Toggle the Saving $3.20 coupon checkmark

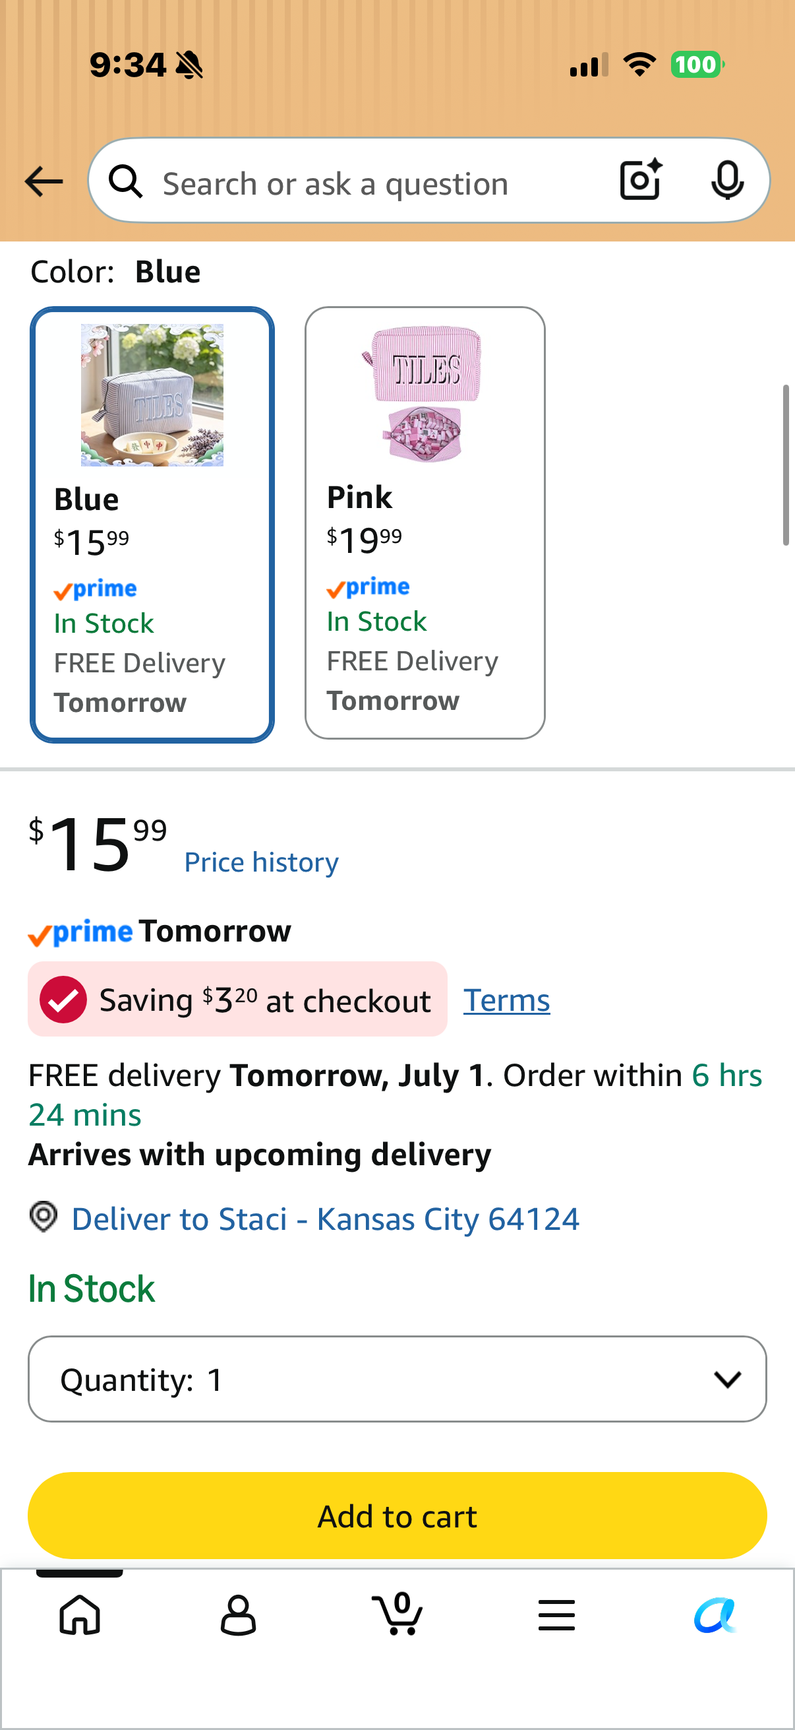pyautogui.click(x=63, y=1000)
